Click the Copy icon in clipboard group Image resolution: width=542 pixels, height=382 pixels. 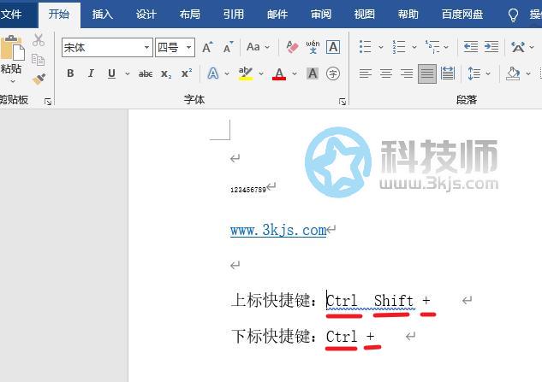click(x=38, y=60)
